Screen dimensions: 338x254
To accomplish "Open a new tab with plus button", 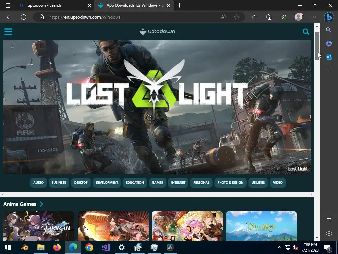I will pyautogui.click(x=179, y=5).
